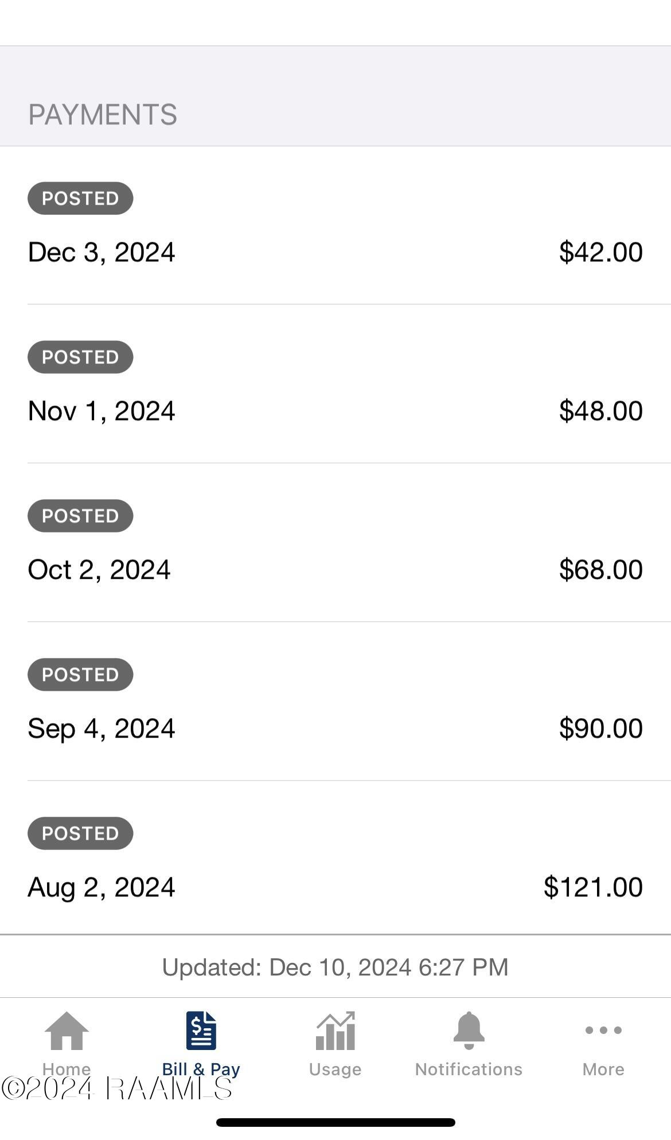671x1140 pixels.
Task: Select the Usage tab label
Action: (335, 1070)
